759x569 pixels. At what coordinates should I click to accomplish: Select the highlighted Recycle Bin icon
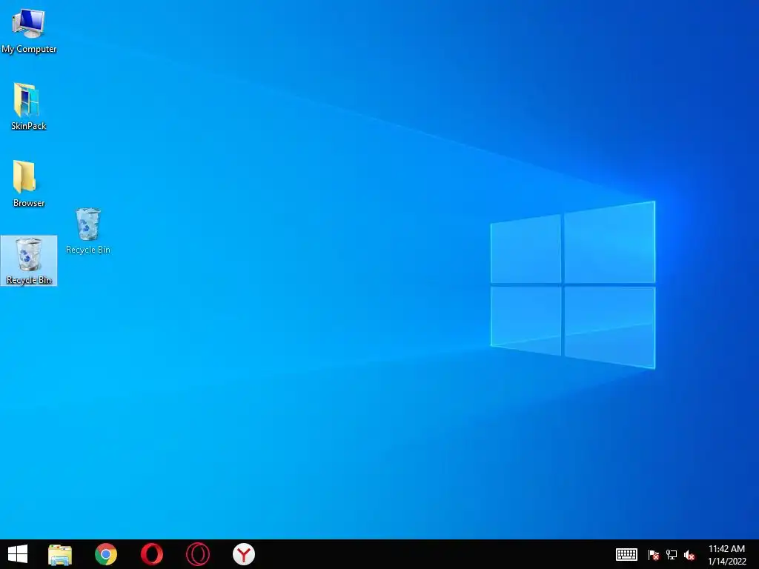click(29, 261)
